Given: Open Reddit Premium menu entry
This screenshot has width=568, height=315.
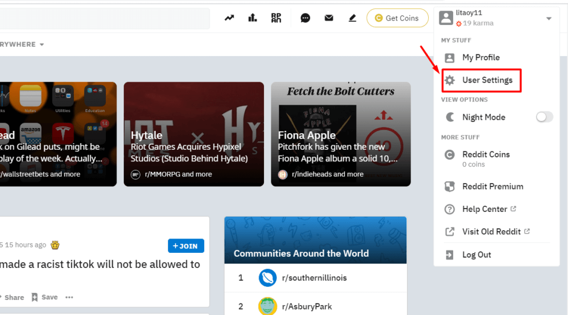Looking at the screenshot, I should [493, 186].
